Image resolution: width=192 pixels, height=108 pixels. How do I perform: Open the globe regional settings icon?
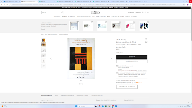pos(143,12)
